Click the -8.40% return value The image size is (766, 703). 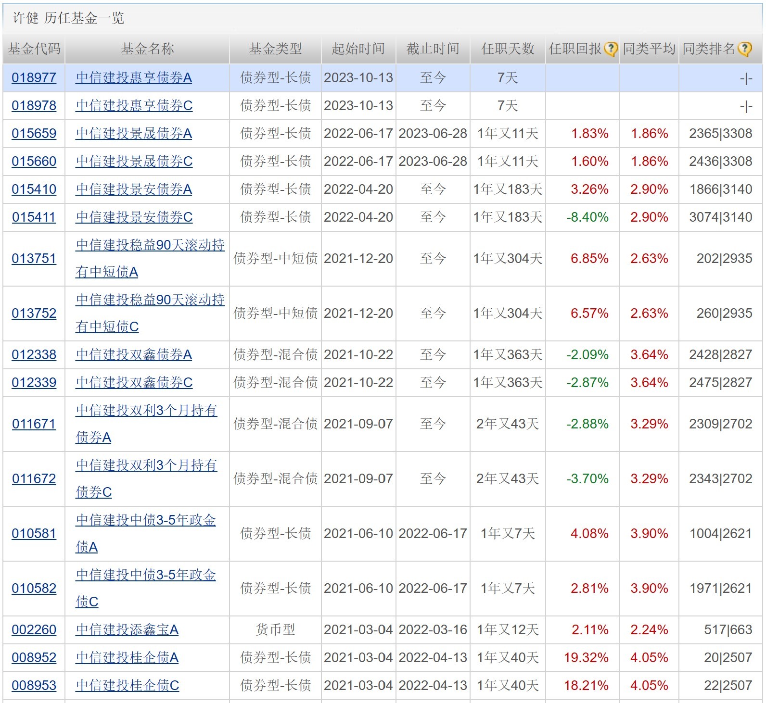(x=587, y=217)
